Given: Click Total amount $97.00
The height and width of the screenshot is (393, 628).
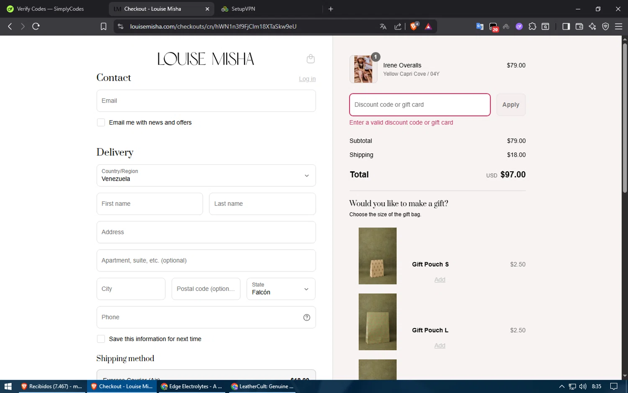Looking at the screenshot, I should pos(513,175).
